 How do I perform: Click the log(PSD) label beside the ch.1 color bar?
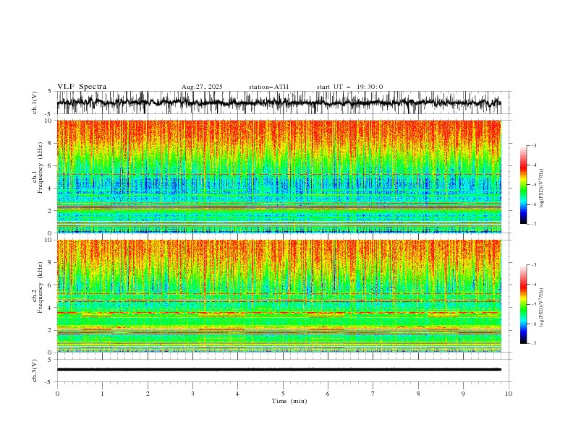[542, 188]
